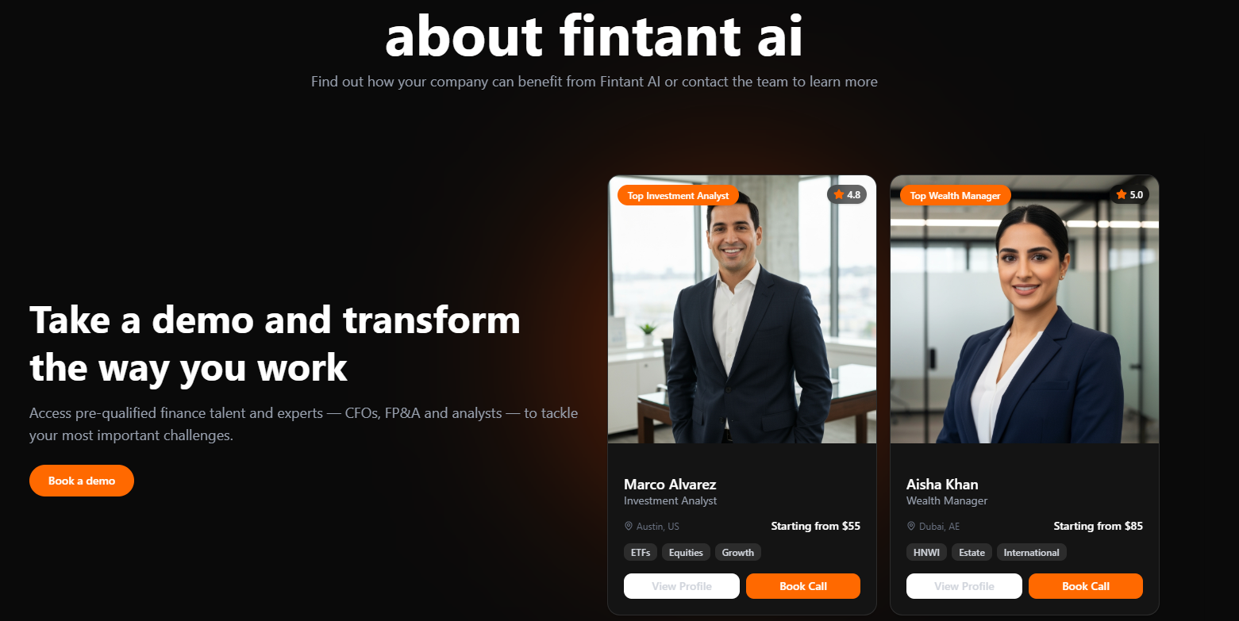Click the star icon beside 4.8 rating
The image size is (1239, 621).
tap(839, 194)
